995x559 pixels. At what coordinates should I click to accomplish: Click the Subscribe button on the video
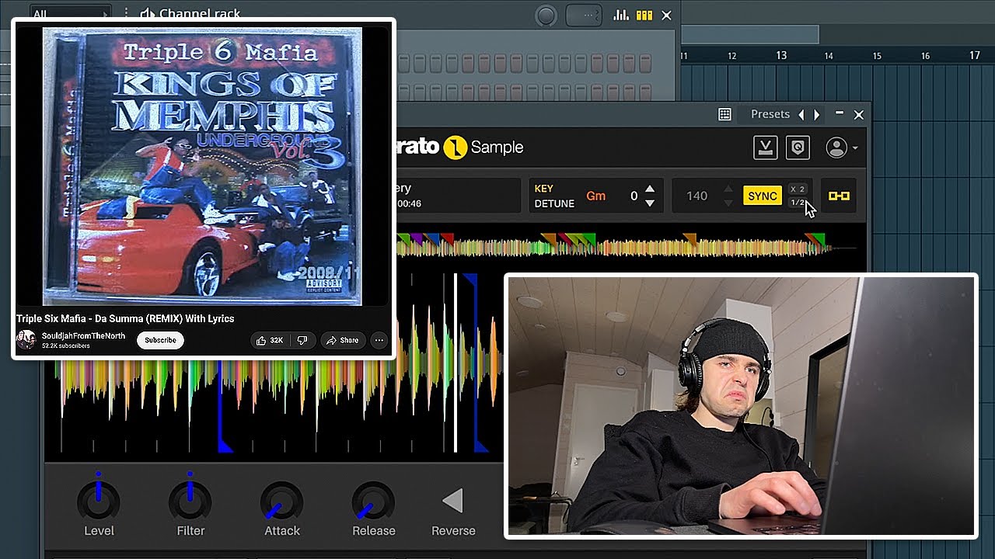160,340
